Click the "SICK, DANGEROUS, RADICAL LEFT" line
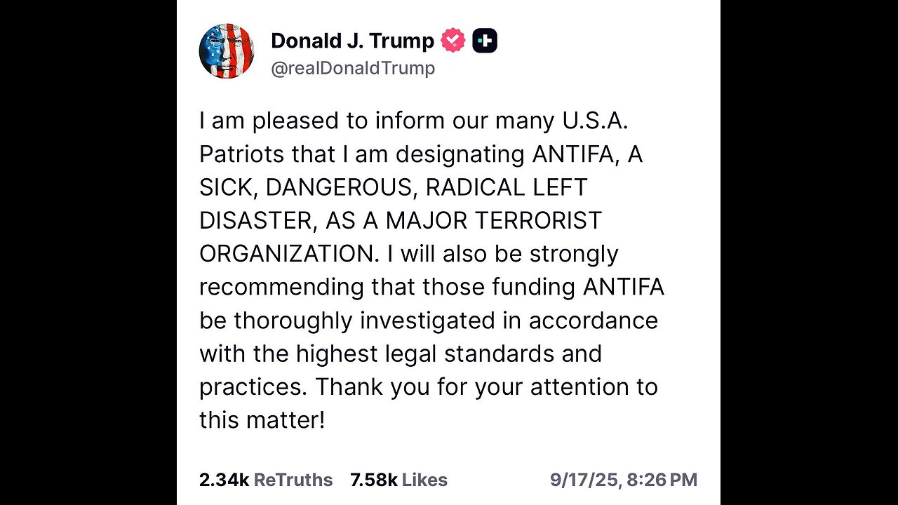 393,187
